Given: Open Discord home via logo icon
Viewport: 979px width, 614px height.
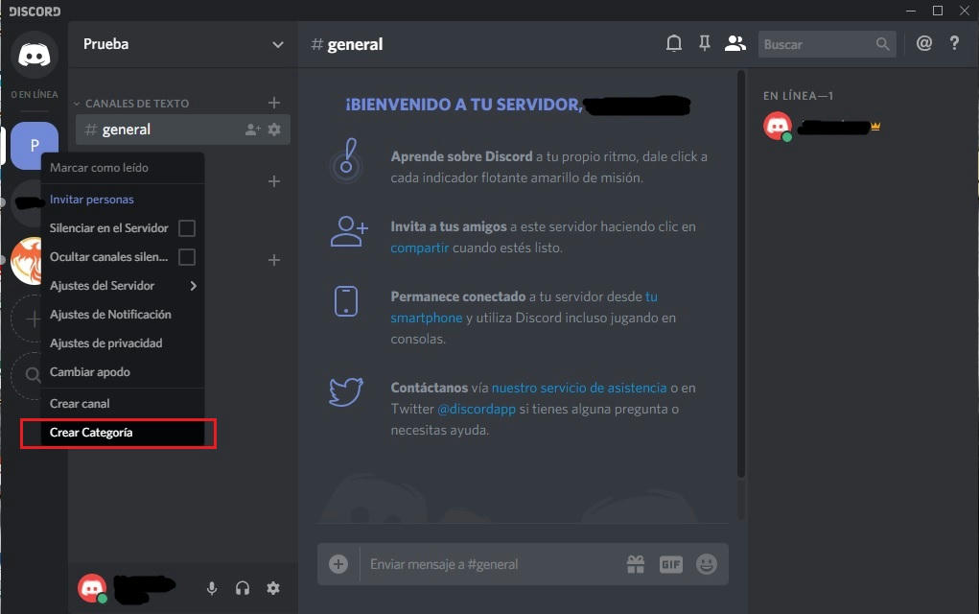Looking at the screenshot, I should click(35, 55).
